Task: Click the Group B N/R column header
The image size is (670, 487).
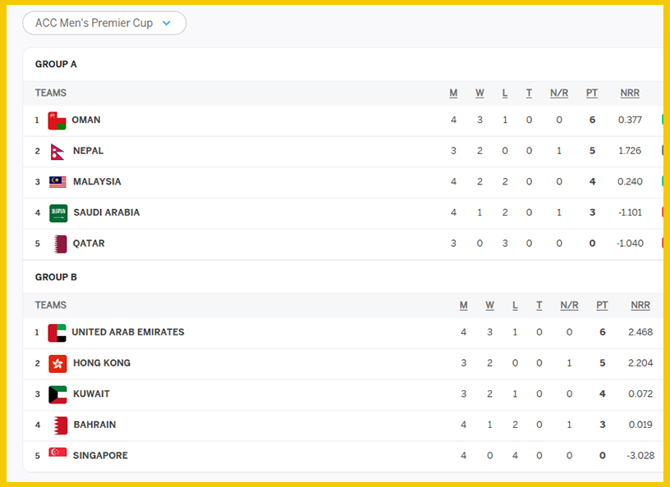Action: pyautogui.click(x=569, y=306)
